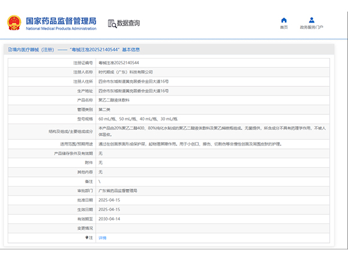Click the 产品名称 row label
Viewport: 348px width, 261px height.
point(85,100)
